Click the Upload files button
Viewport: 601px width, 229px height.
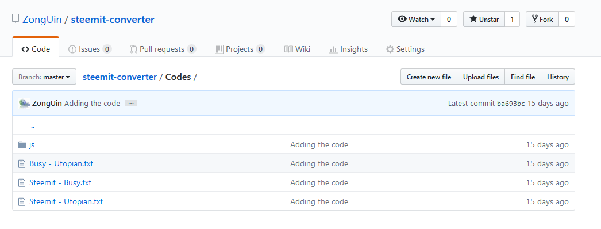481,77
